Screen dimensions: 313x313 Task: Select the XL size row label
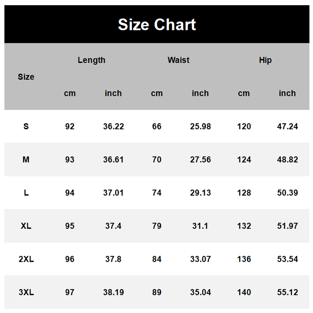(26, 226)
